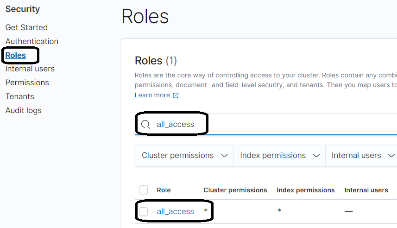This screenshot has width=397, height=228.
Task: Click the Index permissions chevron arrow
Action: 316,156
